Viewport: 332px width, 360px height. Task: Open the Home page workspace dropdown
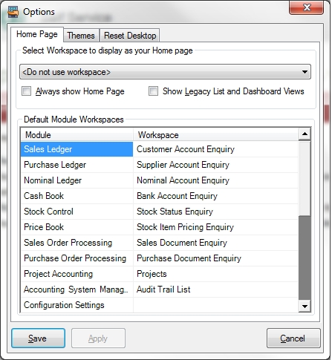click(x=165, y=72)
